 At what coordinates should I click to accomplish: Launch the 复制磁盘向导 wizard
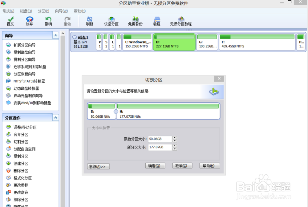click(21, 52)
